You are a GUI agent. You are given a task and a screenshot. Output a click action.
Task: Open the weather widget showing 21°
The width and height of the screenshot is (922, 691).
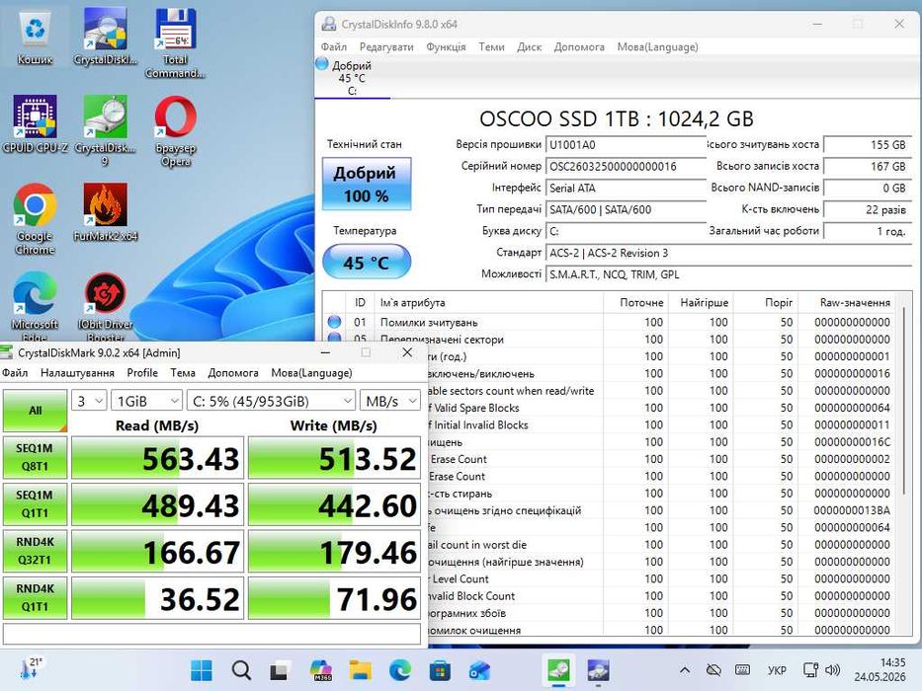pos(31,668)
